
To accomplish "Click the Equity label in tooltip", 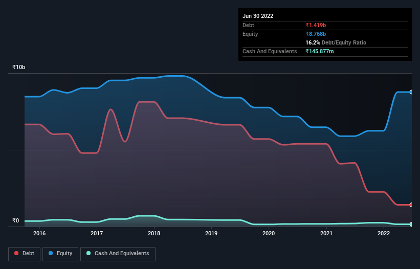I will pyautogui.click(x=250, y=34).
